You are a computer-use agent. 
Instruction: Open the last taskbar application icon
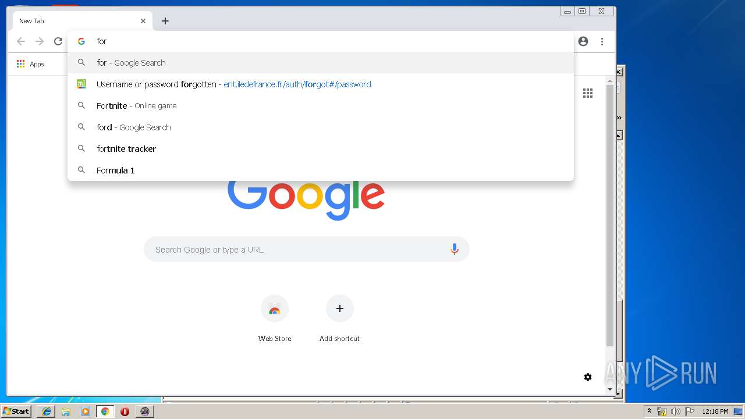point(145,411)
